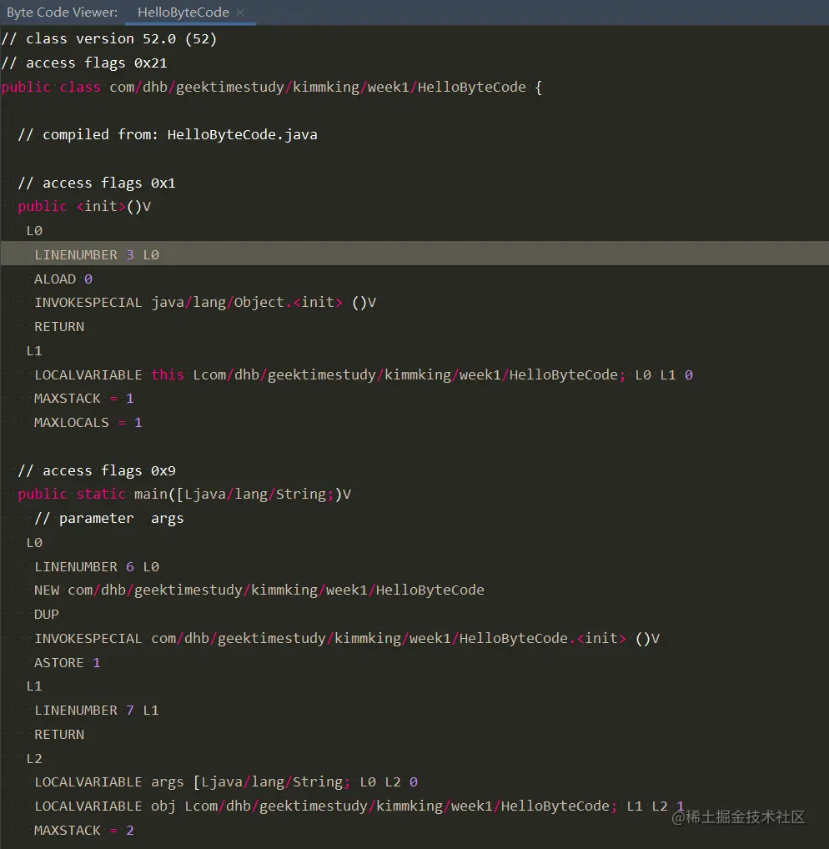Viewport: 829px width, 849px height.
Task: Close the HelloByteCode tab
Action: 239,13
